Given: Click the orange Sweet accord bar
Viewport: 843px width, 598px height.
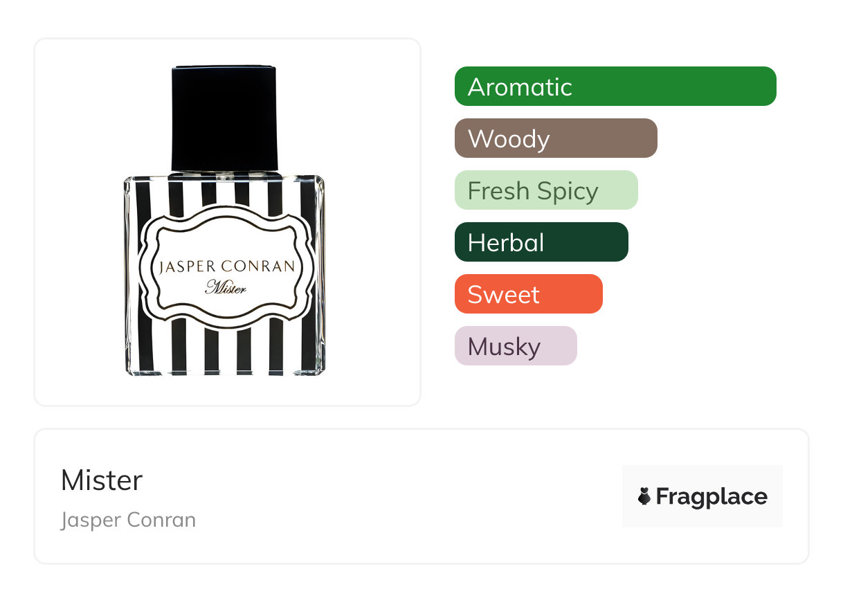Looking at the screenshot, I should coord(529,294).
